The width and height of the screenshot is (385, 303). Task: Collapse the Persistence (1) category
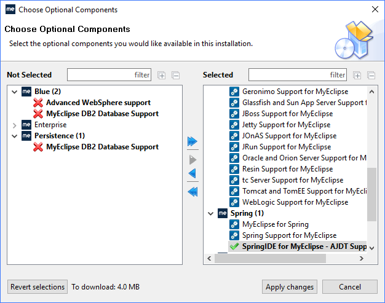15,136
